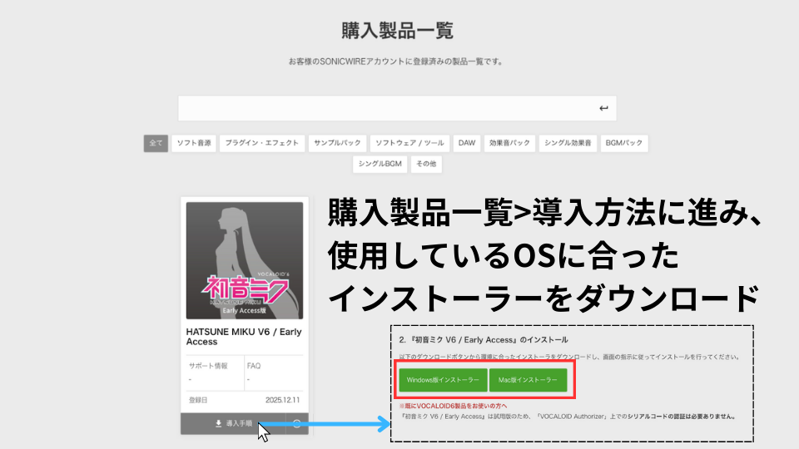
Task: Select the その他 filter
Action: click(426, 164)
